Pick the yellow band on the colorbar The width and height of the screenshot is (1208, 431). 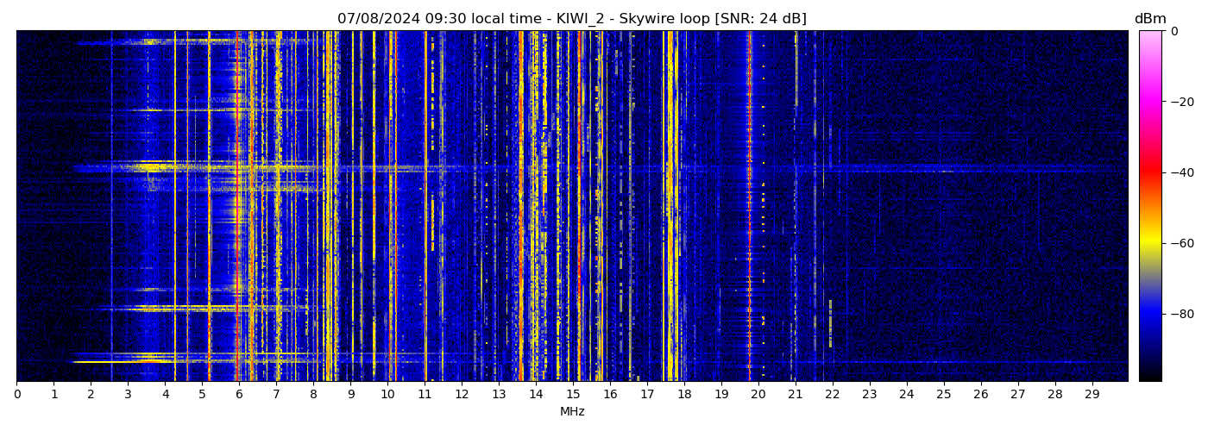click(x=1150, y=243)
